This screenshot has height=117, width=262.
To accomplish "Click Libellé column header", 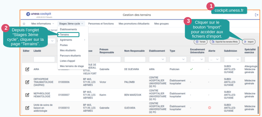I will tap(37, 51).
